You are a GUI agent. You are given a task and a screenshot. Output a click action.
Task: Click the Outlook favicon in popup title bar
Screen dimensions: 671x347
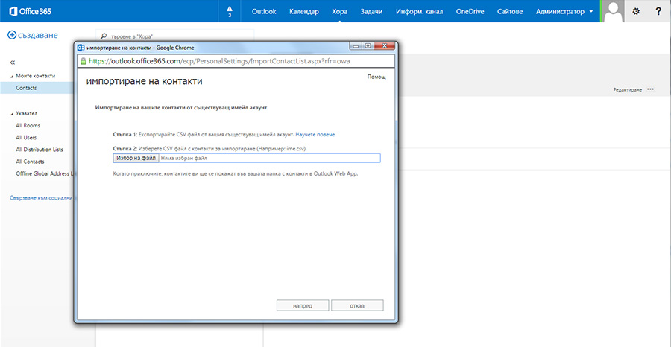(81, 48)
